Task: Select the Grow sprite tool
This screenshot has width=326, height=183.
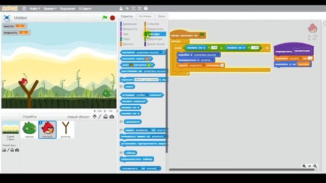Action: tap(133, 9)
